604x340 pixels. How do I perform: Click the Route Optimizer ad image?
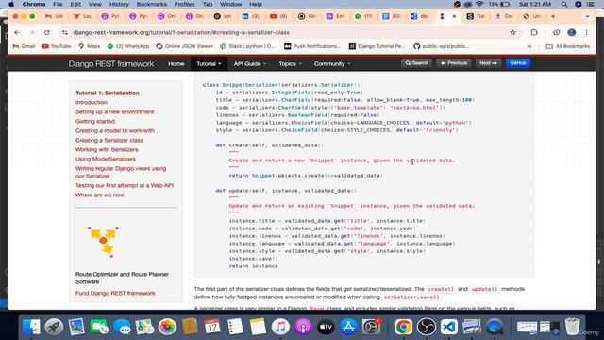[x=103, y=242]
